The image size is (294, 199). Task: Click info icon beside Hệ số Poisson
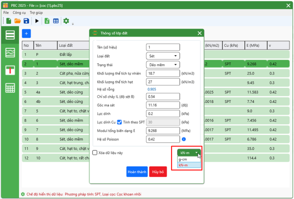184,139
